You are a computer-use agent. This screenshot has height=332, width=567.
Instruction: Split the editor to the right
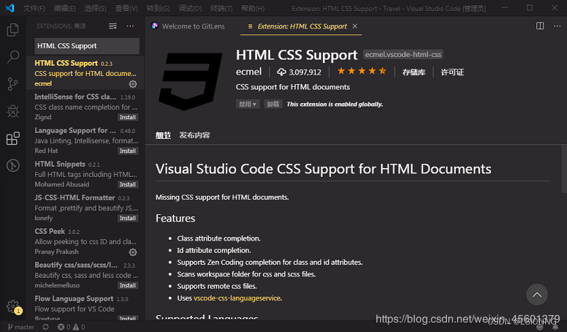tap(540, 26)
